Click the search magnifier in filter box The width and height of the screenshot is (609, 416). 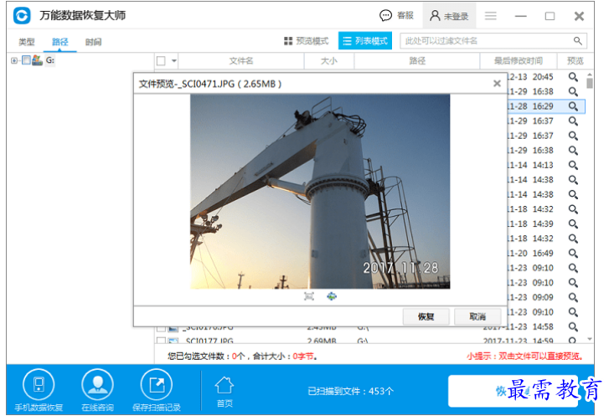tap(578, 41)
